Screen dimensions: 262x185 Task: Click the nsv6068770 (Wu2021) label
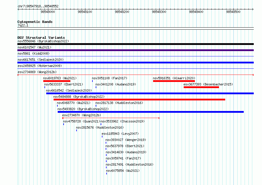tap(74, 103)
